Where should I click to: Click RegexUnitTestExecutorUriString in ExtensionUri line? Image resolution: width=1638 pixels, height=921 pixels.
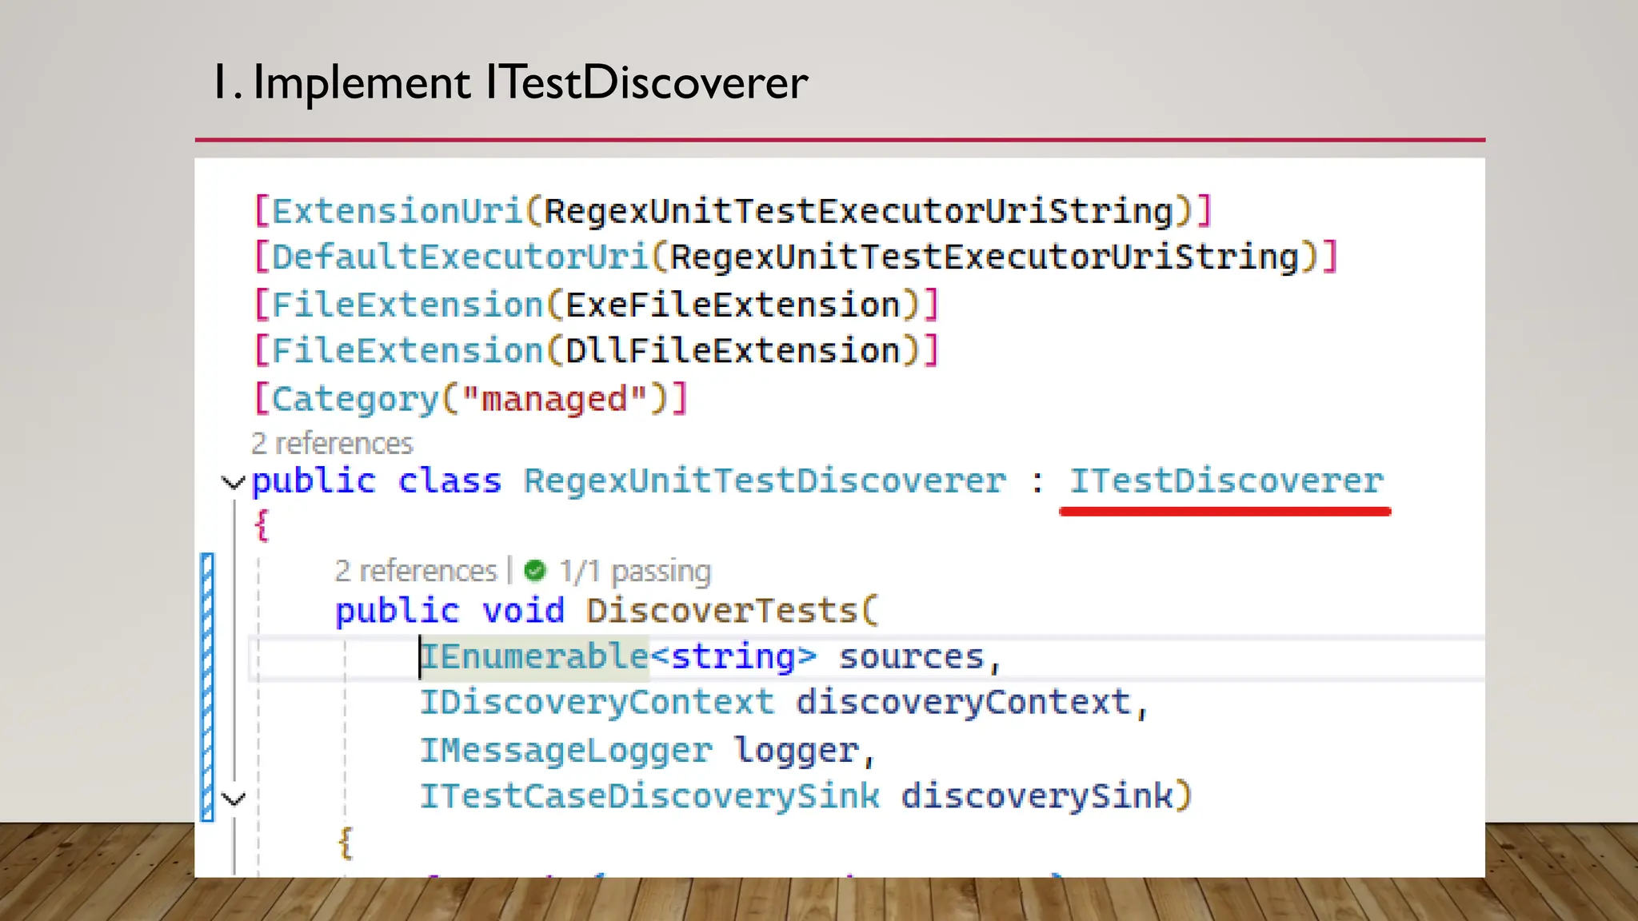859,212
